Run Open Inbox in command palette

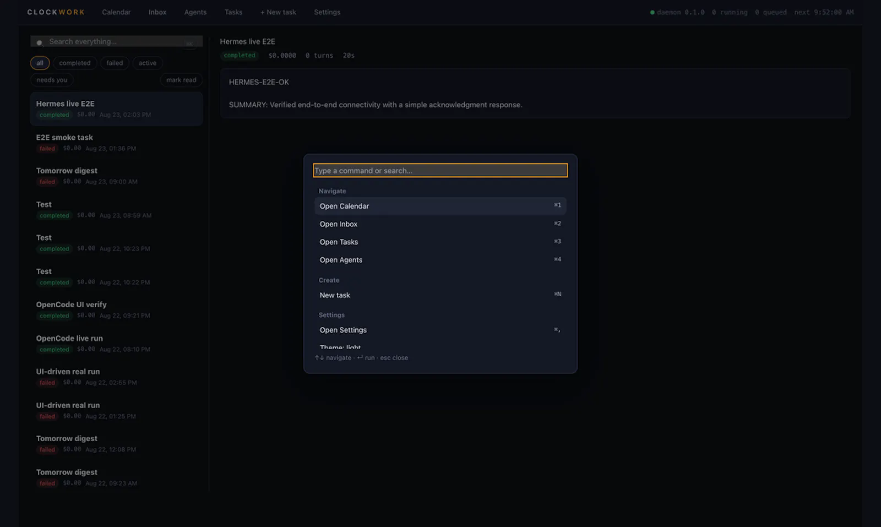pyautogui.click(x=440, y=224)
